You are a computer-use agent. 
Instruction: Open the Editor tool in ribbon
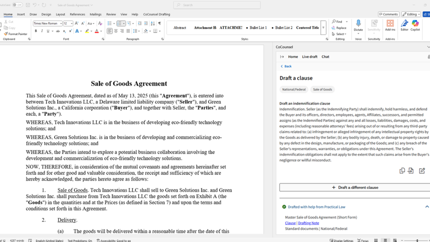pos(404,23)
